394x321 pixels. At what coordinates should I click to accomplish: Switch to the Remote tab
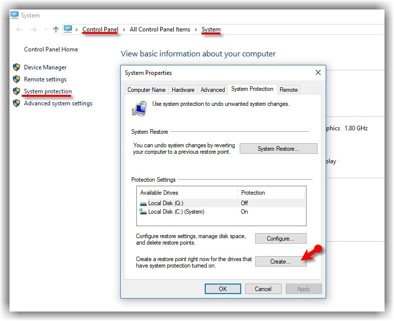pos(289,90)
